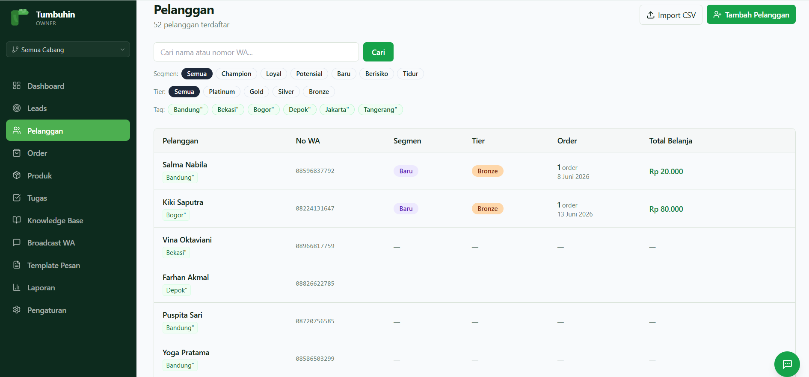Click the Broadcast WA message icon

tap(17, 243)
